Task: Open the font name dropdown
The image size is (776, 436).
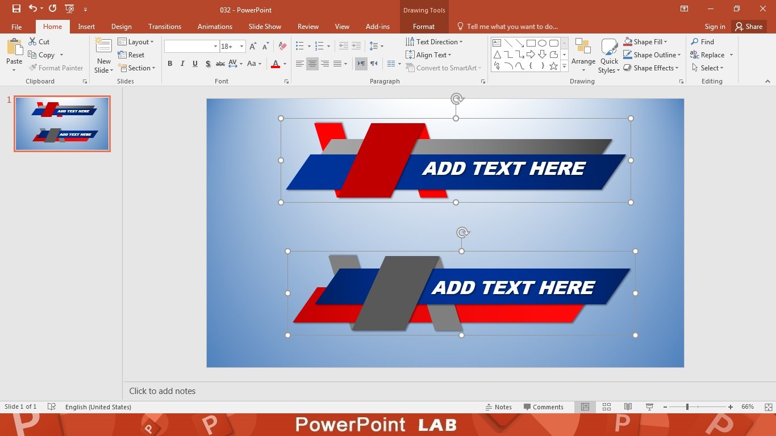Action: pos(215,47)
